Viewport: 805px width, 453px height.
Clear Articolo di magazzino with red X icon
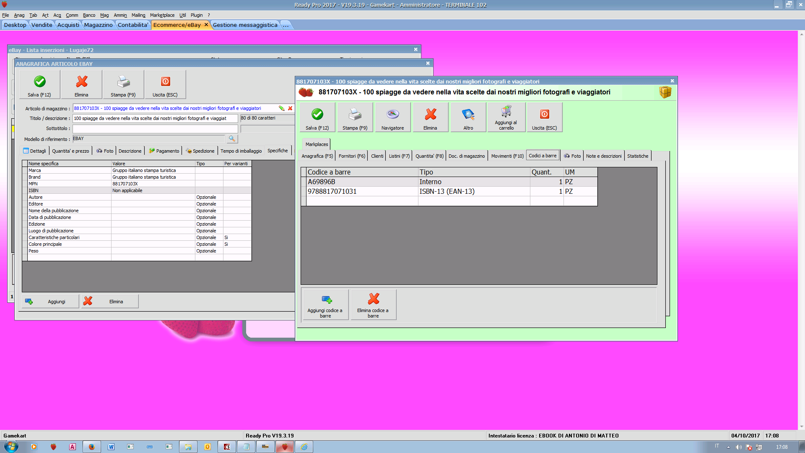click(x=290, y=108)
